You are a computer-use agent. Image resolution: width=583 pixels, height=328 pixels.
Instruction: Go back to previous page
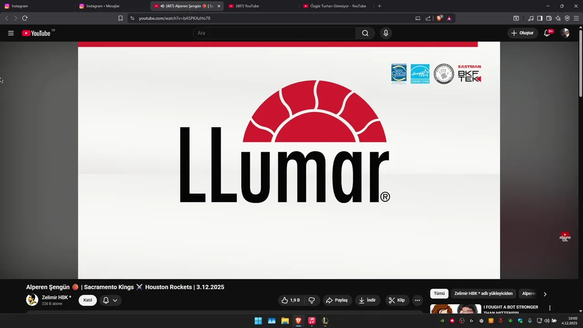tap(6, 18)
